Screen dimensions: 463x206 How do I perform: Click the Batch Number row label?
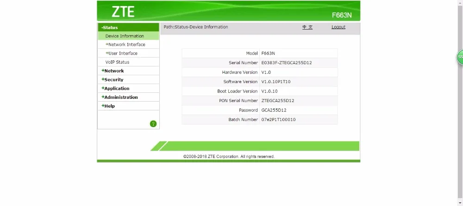243,120
